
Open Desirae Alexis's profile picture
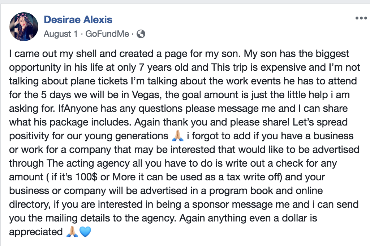24,26
